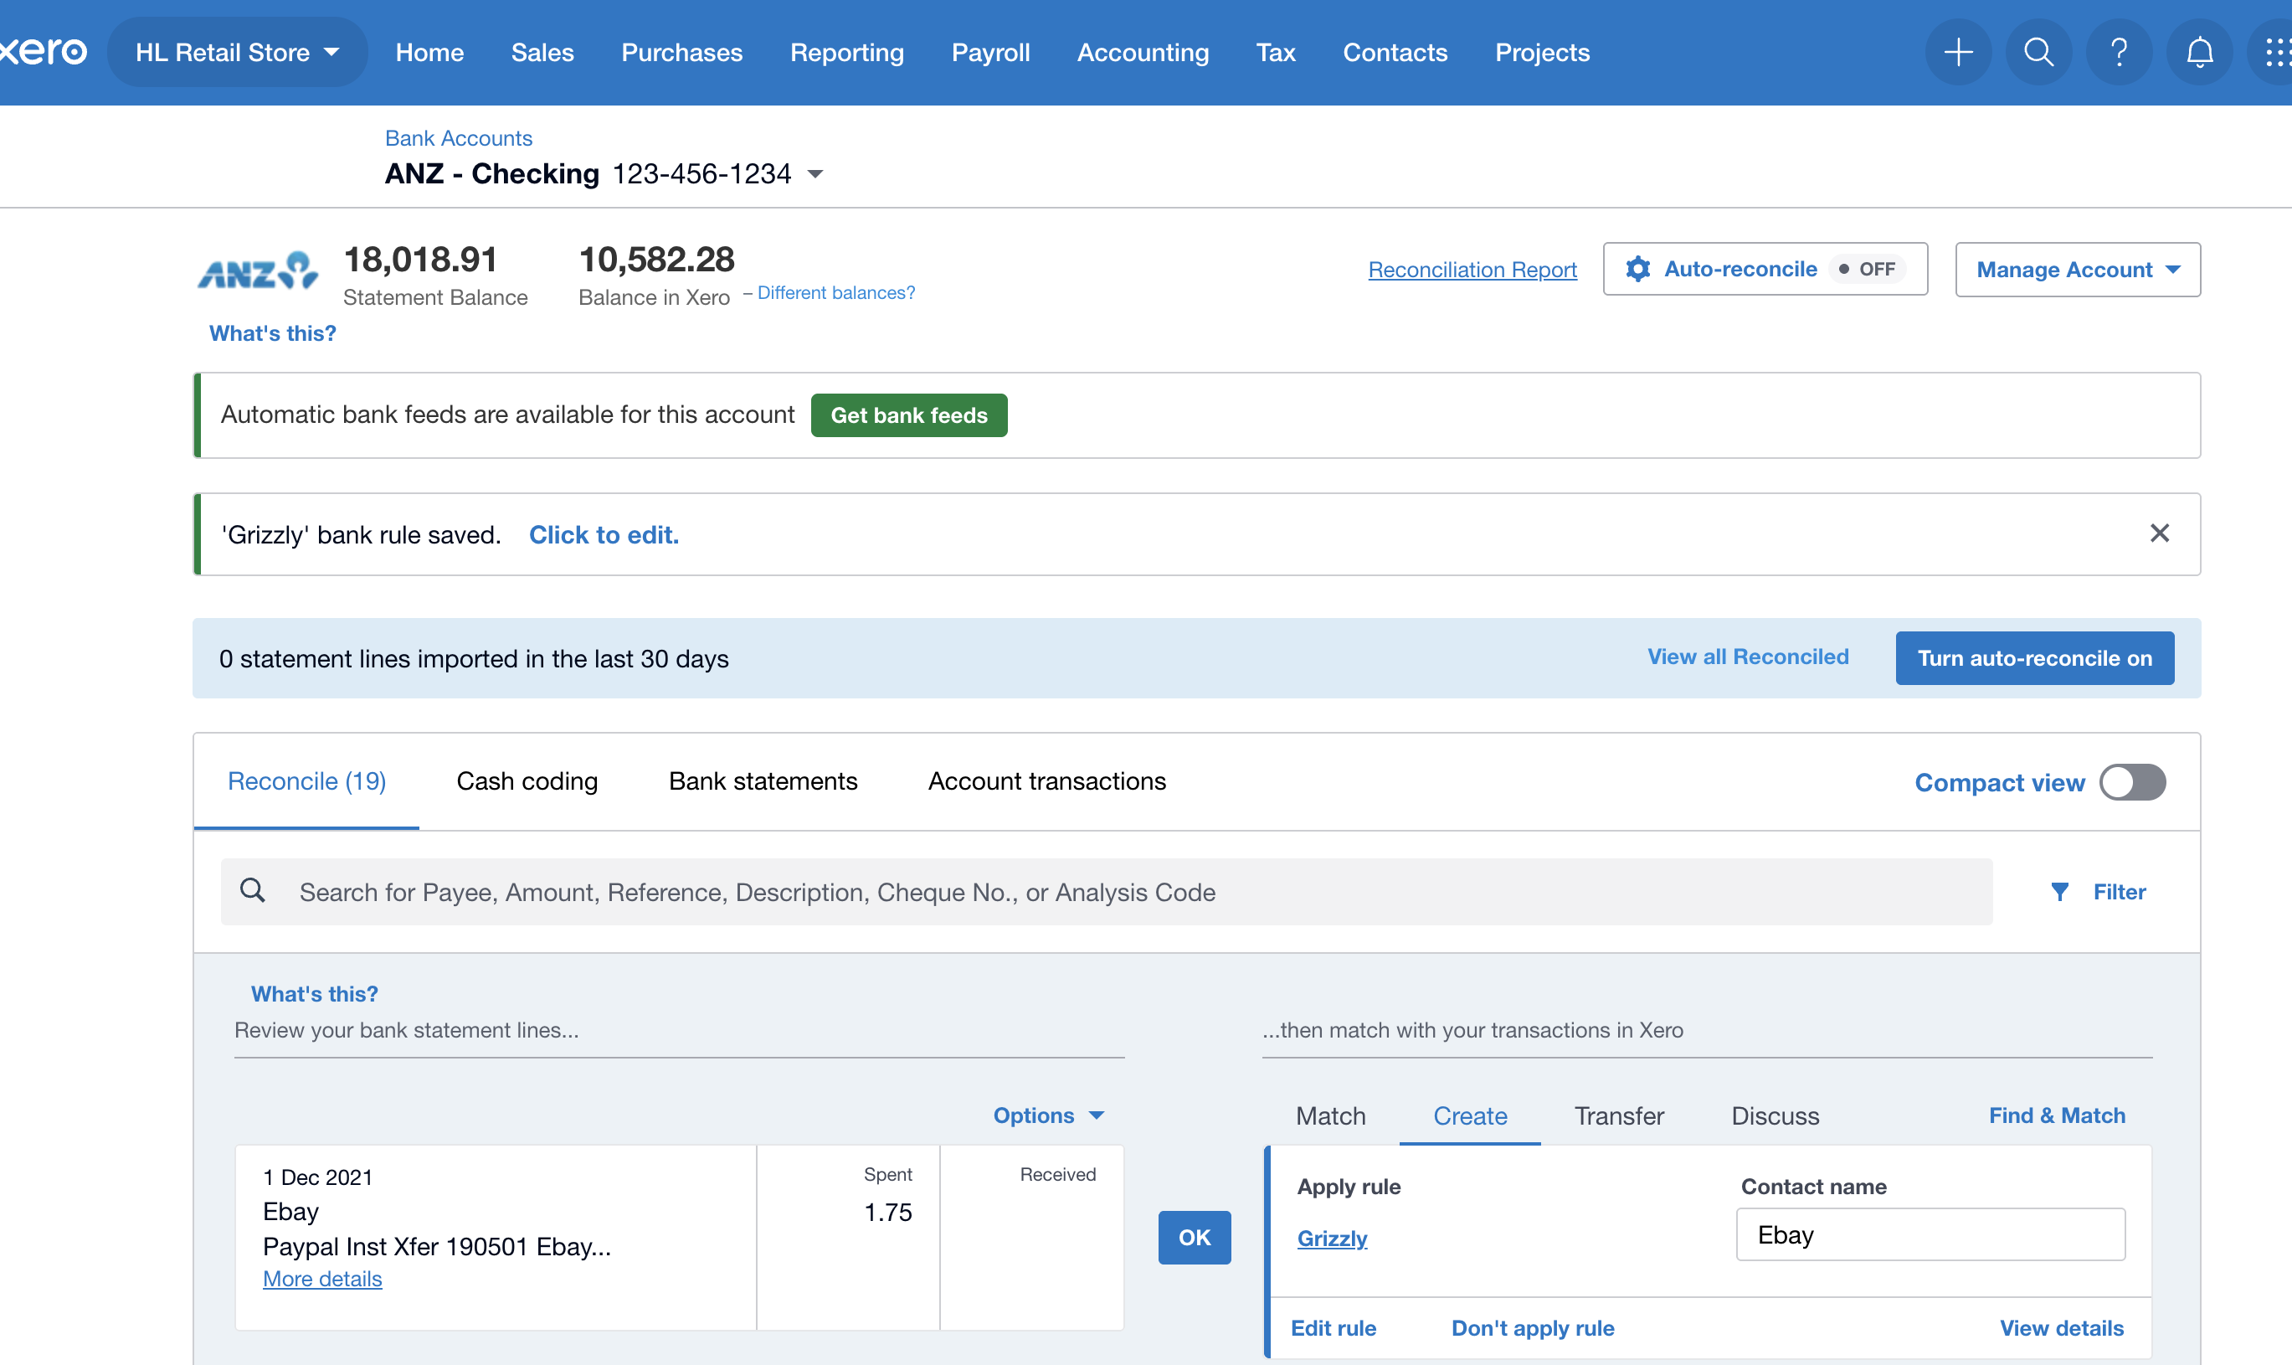
Task: Open the Projects menu
Action: [x=1542, y=53]
